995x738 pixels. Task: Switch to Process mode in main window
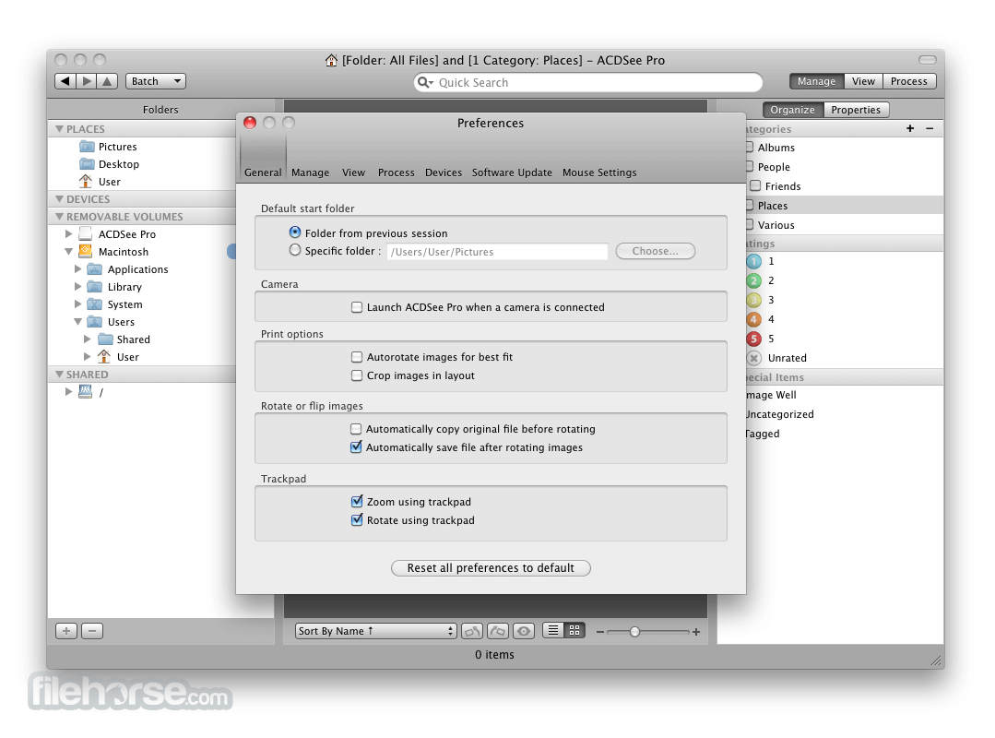pos(908,81)
